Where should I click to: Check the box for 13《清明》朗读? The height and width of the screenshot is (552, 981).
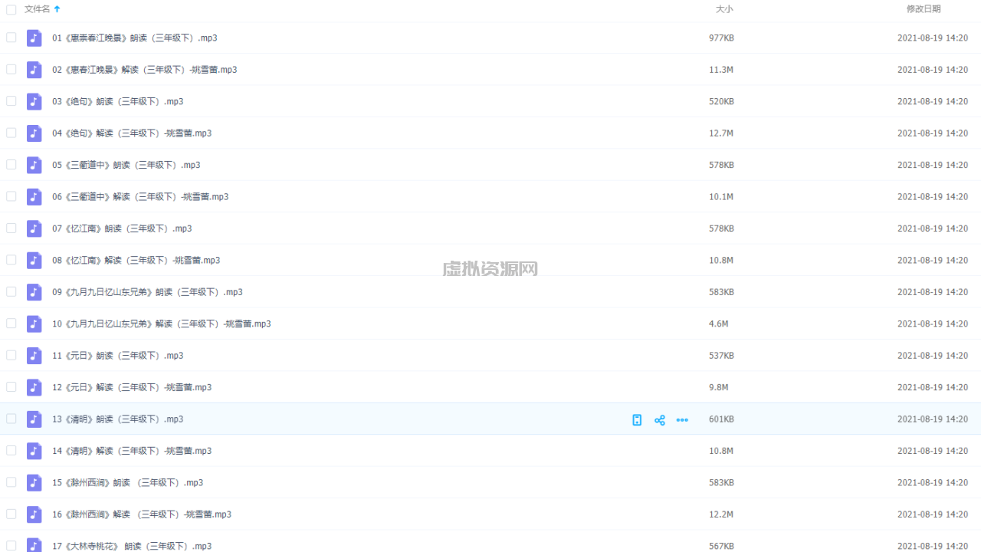11,419
